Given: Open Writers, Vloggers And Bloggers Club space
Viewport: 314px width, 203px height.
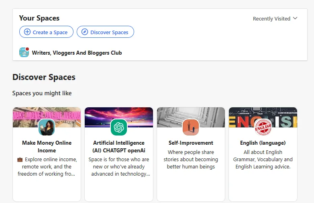Looking at the screenshot, I should (77, 53).
